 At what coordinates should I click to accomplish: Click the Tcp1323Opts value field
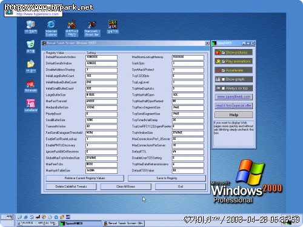coord(188,76)
